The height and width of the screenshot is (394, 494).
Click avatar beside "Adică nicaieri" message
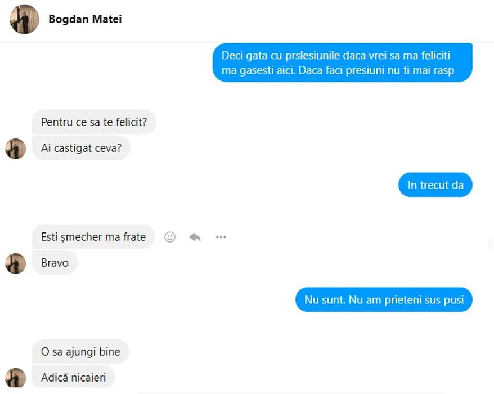pyautogui.click(x=16, y=377)
